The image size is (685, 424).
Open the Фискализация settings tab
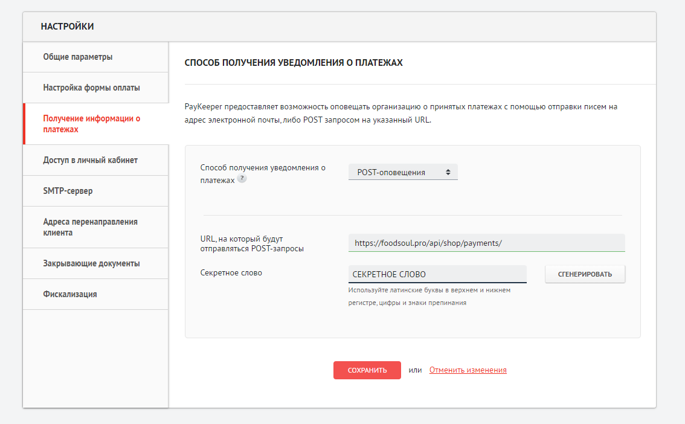click(70, 294)
